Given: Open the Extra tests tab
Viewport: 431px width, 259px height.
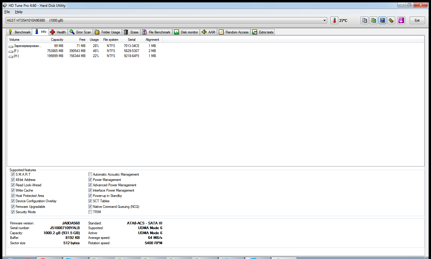Looking at the screenshot, I should [x=263, y=32].
